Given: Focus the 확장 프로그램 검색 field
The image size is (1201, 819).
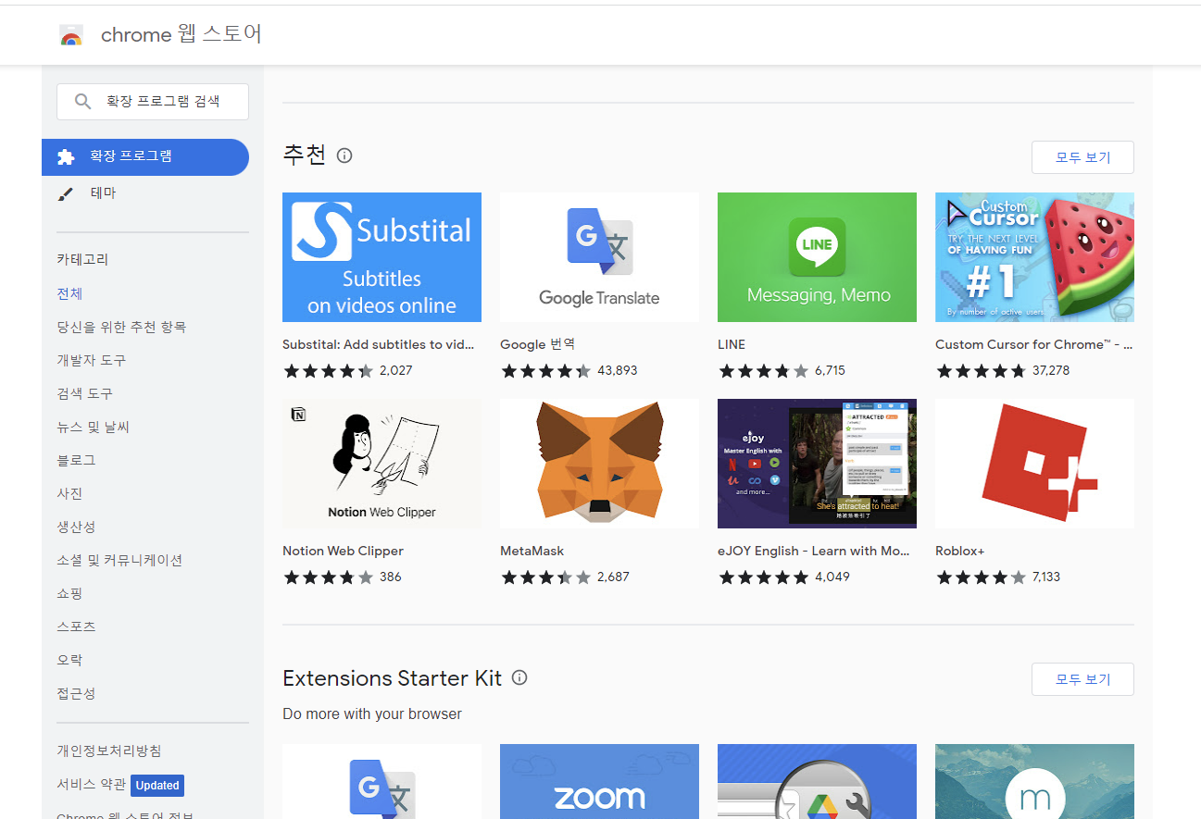Looking at the screenshot, I should [x=153, y=102].
